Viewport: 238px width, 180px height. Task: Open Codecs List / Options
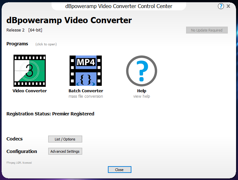[65, 139]
